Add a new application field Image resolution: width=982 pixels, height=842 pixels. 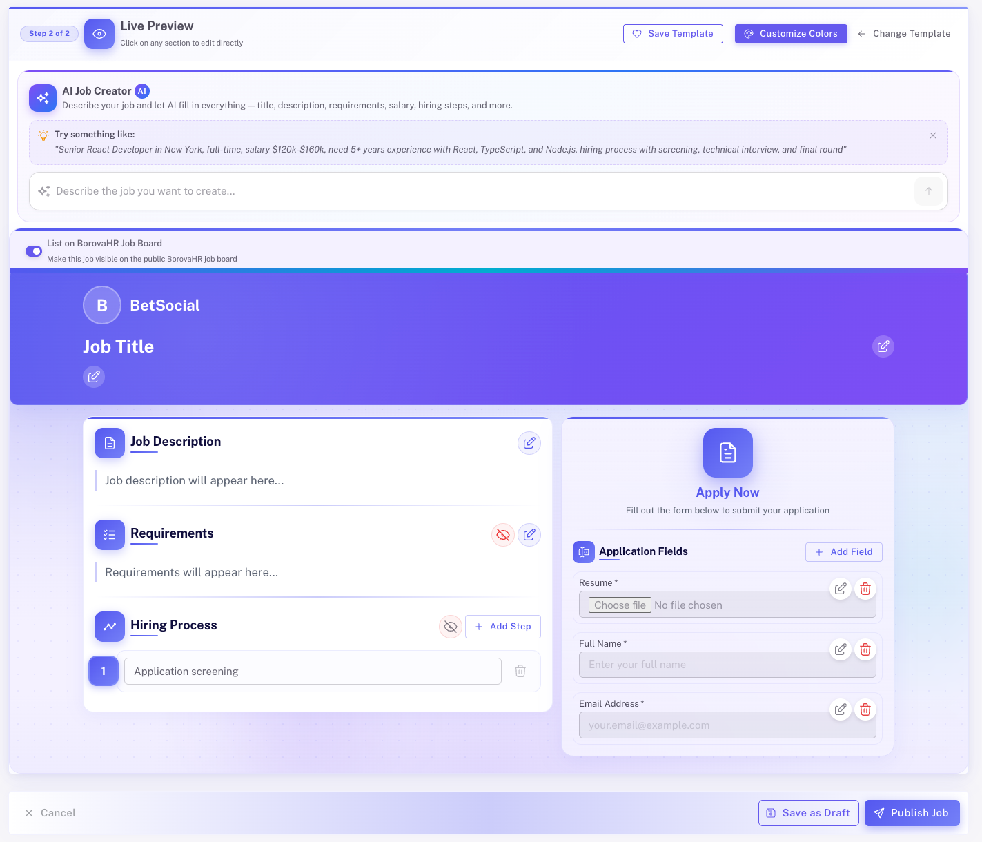[x=843, y=551]
